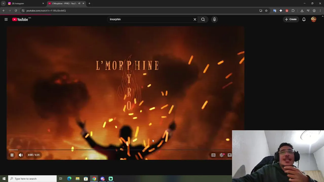The width and height of the screenshot is (324, 182).
Task: Open the Extensions puzzle menu
Action: click(293, 11)
